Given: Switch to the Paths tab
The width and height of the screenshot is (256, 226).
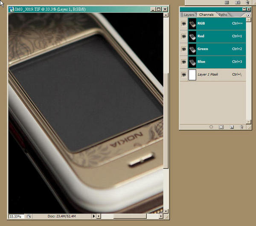Looking at the screenshot, I should [223, 14].
